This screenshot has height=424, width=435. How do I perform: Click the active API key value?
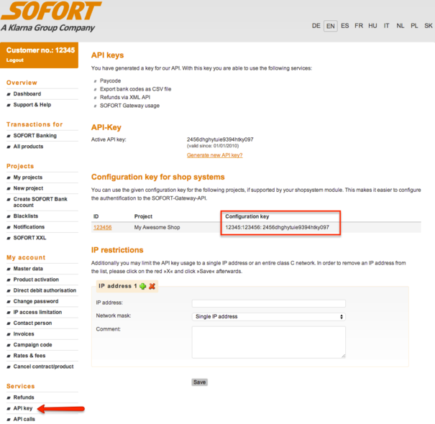pos(220,139)
